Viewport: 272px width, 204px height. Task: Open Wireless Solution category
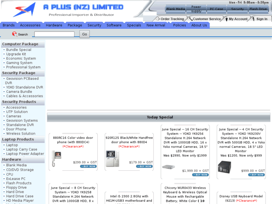(21, 134)
